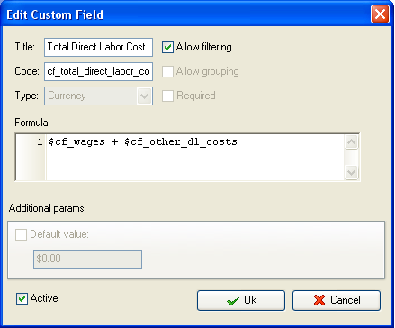This screenshot has width=395, height=328.
Task: Click the $0.00 default value field
Action: 87,259
